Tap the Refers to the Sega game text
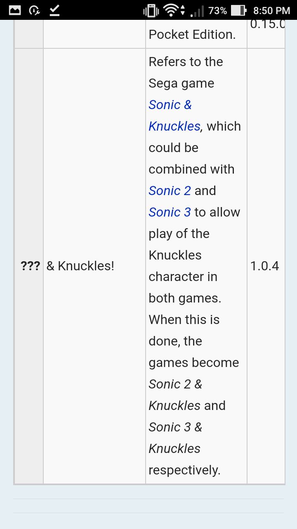This screenshot has height=529, width=297. [x=186, y=72]
